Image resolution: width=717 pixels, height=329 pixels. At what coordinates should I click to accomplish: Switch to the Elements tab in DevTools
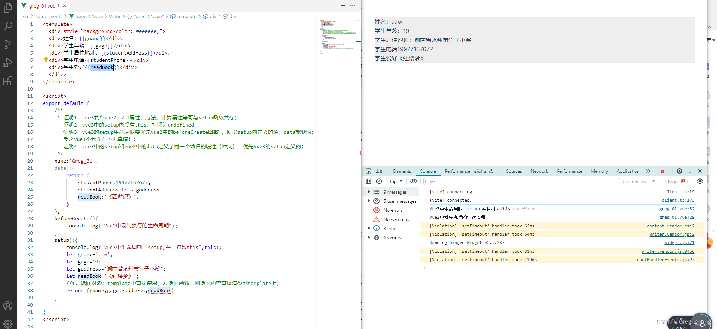402,171
